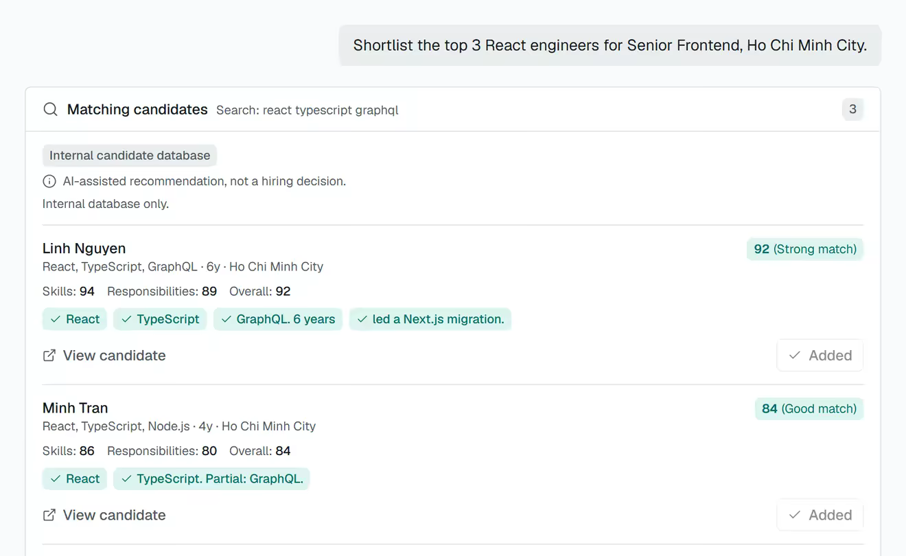
Task: Select the TypeScript. Partial: GraphQL chip
Action: 212,478
